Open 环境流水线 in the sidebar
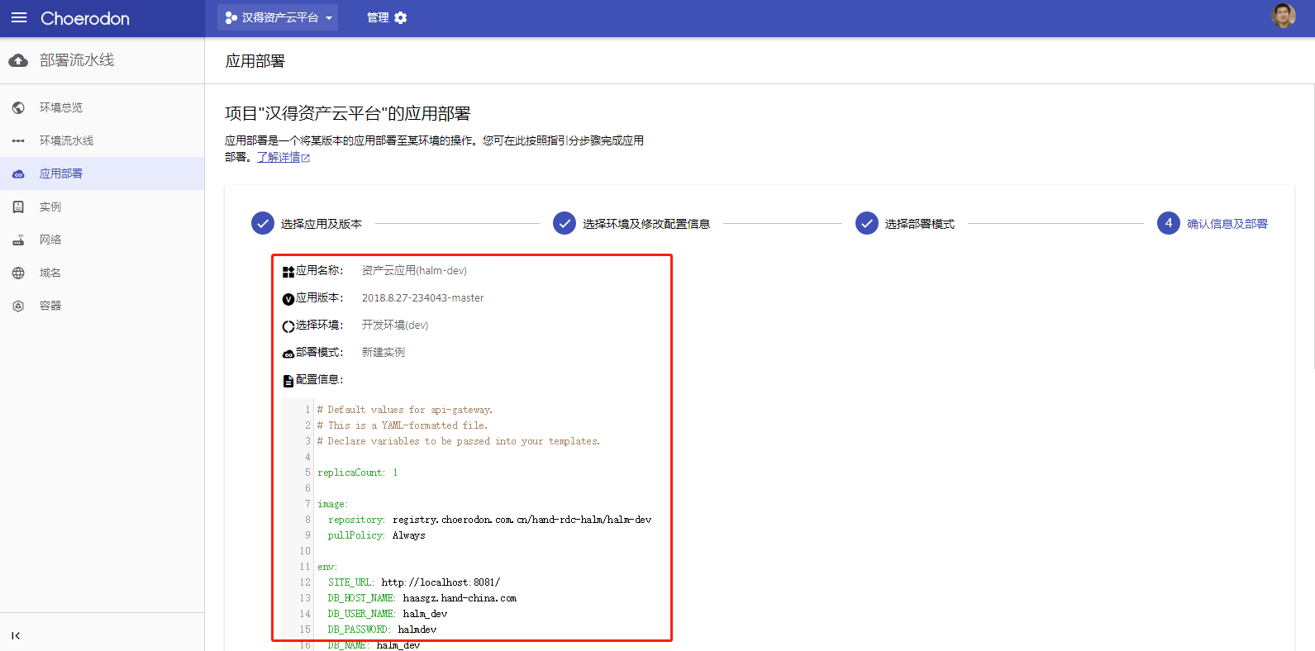1315x651 pixels. pos(102,140)
